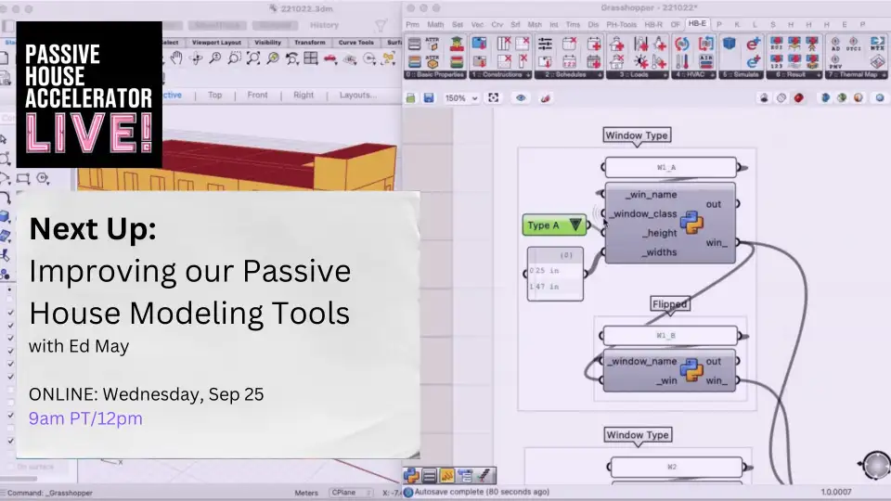891x501 pixels.
Task: Click the Grasshopper save file icon
Action: pos(429,97)
